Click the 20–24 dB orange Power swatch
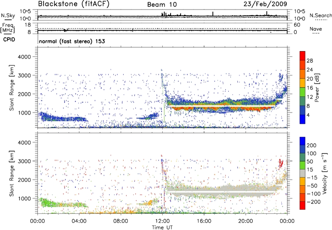Image resolution: width=332 pixels, height=230 pixels. click(303, 74)
